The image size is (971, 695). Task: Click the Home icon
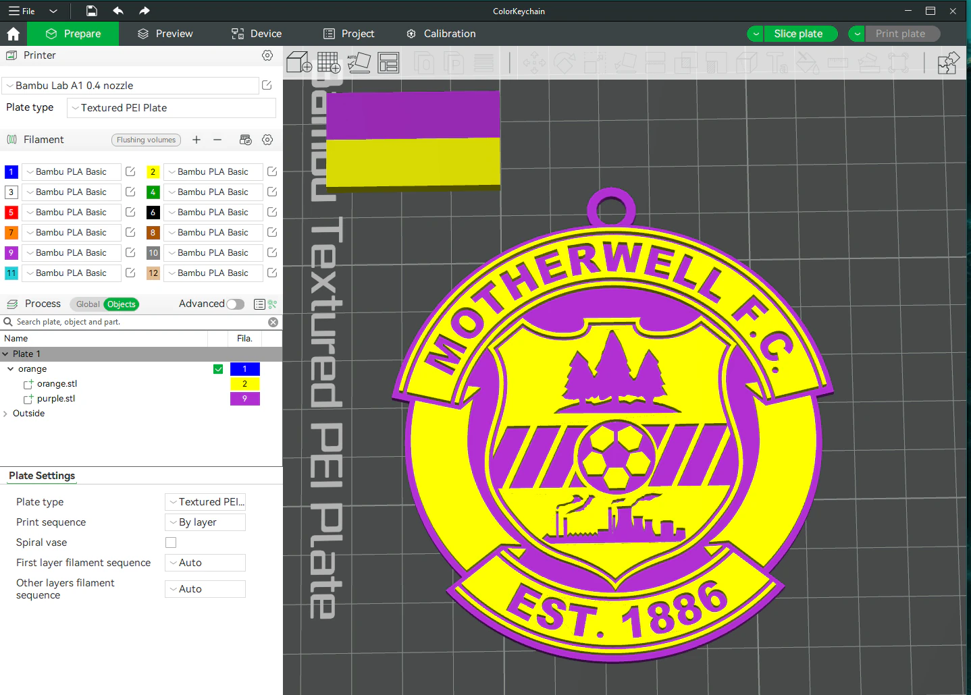coord(13,34)
